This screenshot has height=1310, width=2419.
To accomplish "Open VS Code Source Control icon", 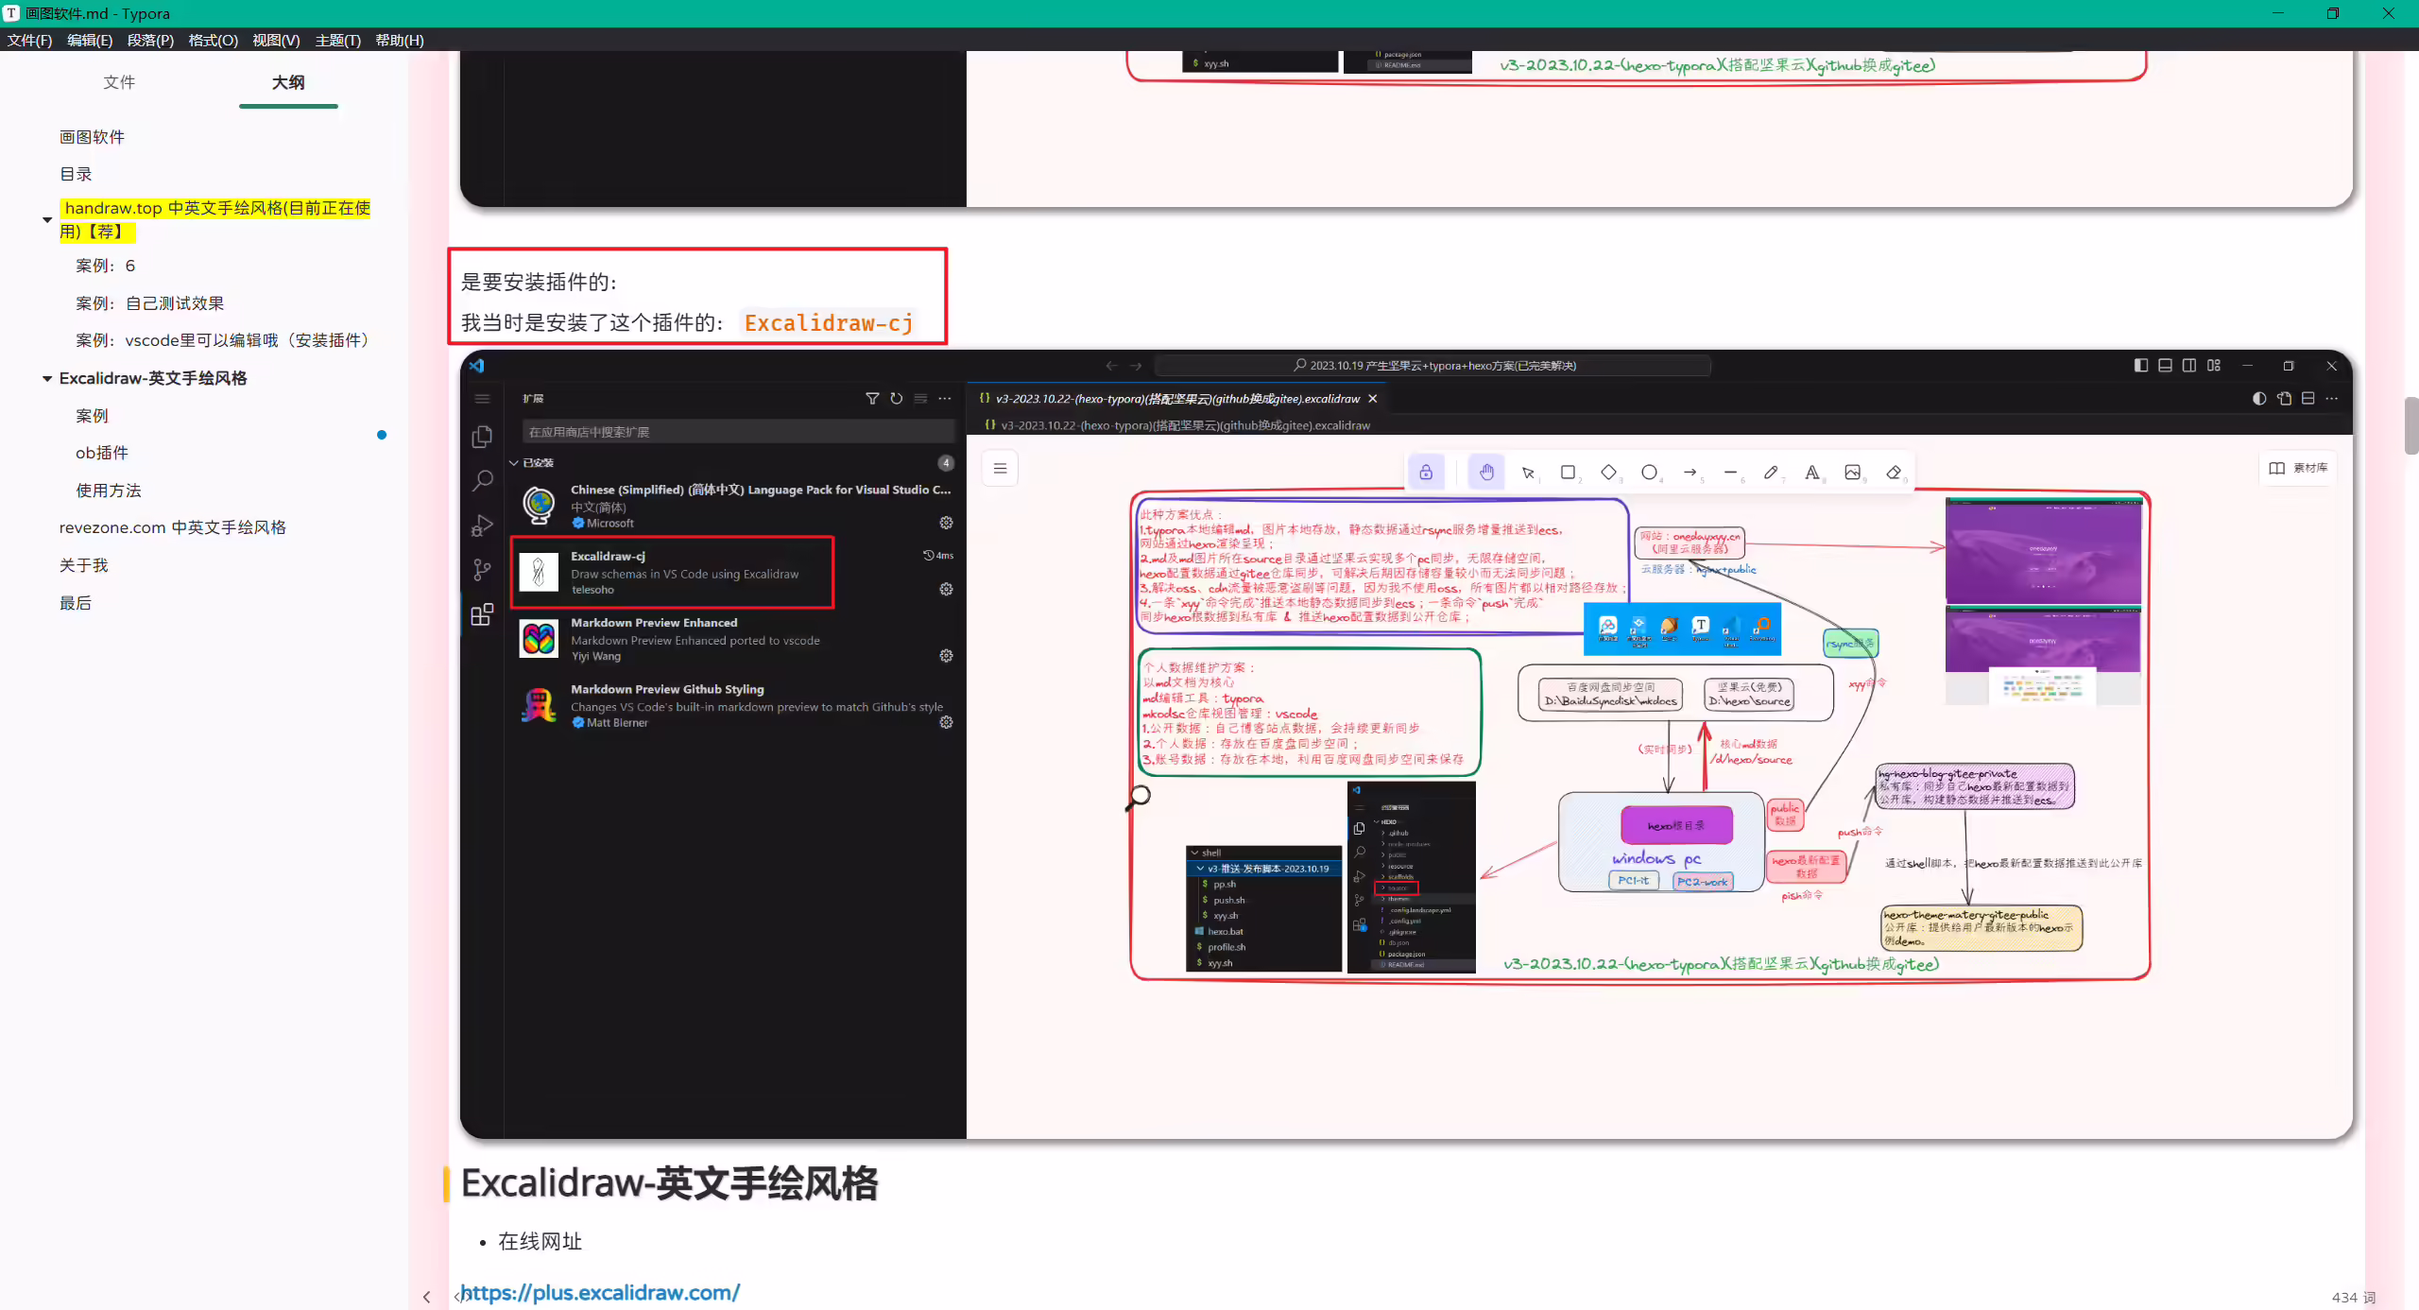I will 482,570.
